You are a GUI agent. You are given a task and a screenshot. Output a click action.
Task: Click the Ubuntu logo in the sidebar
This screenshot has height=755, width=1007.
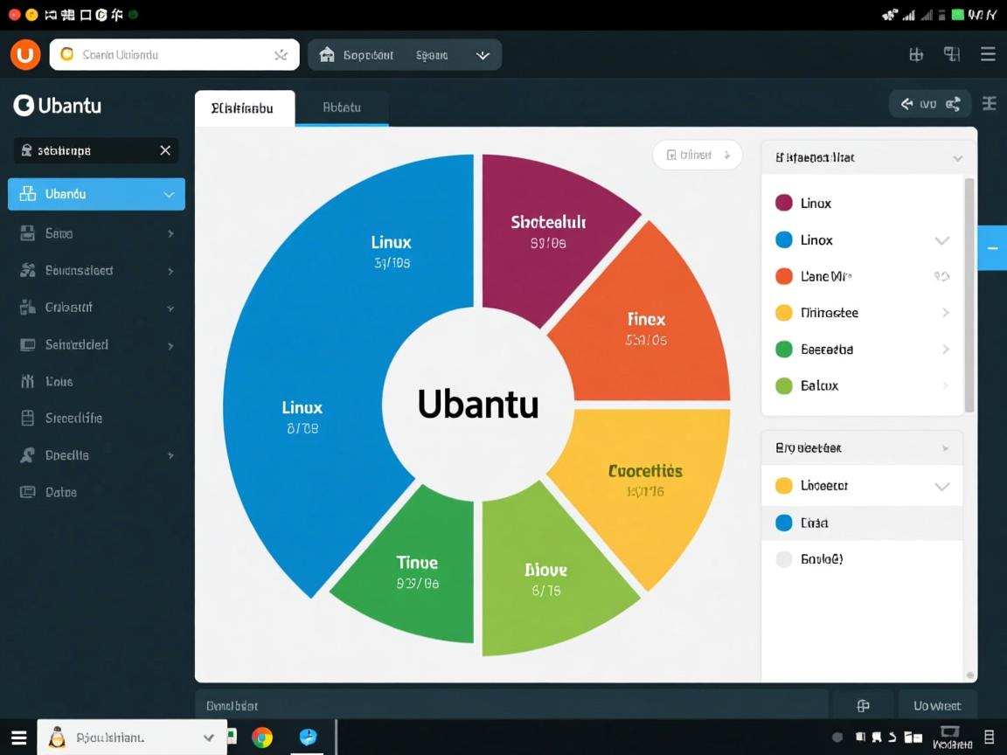pyautogui.click(x=24, y=106)
